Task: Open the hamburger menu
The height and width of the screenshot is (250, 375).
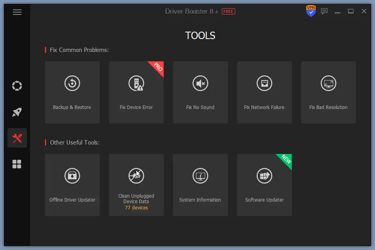Action: tap(17, 12)
